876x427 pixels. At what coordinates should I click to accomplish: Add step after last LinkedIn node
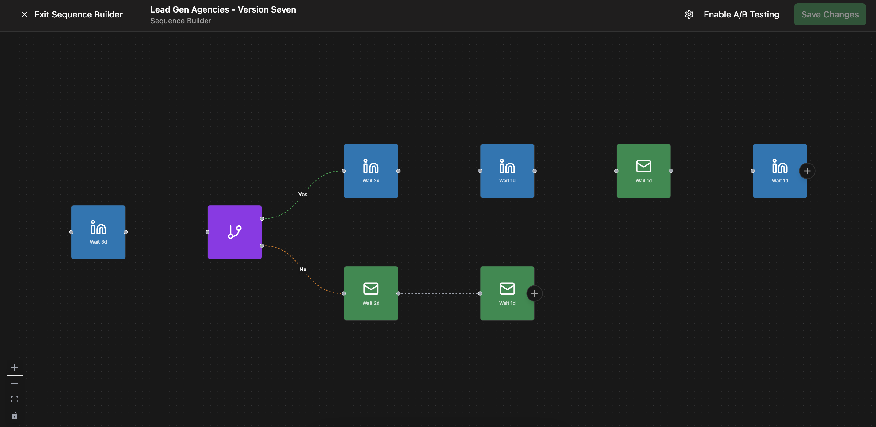[807, 171]
